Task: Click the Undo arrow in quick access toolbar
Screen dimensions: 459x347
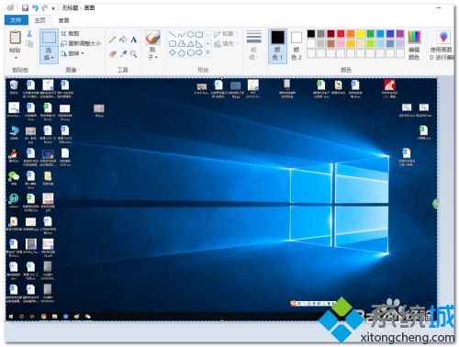Action: [35, 8]
